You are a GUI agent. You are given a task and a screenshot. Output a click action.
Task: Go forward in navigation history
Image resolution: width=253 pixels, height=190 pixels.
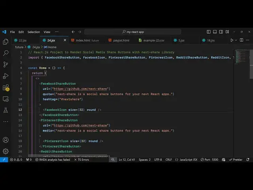point(79,32)
